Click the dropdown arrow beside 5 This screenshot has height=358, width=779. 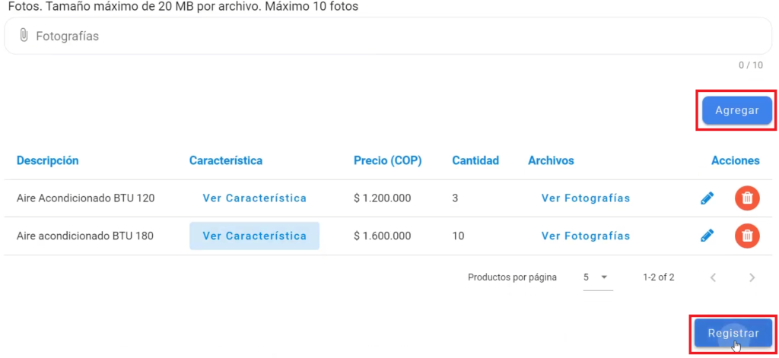(x=604, y=277)
